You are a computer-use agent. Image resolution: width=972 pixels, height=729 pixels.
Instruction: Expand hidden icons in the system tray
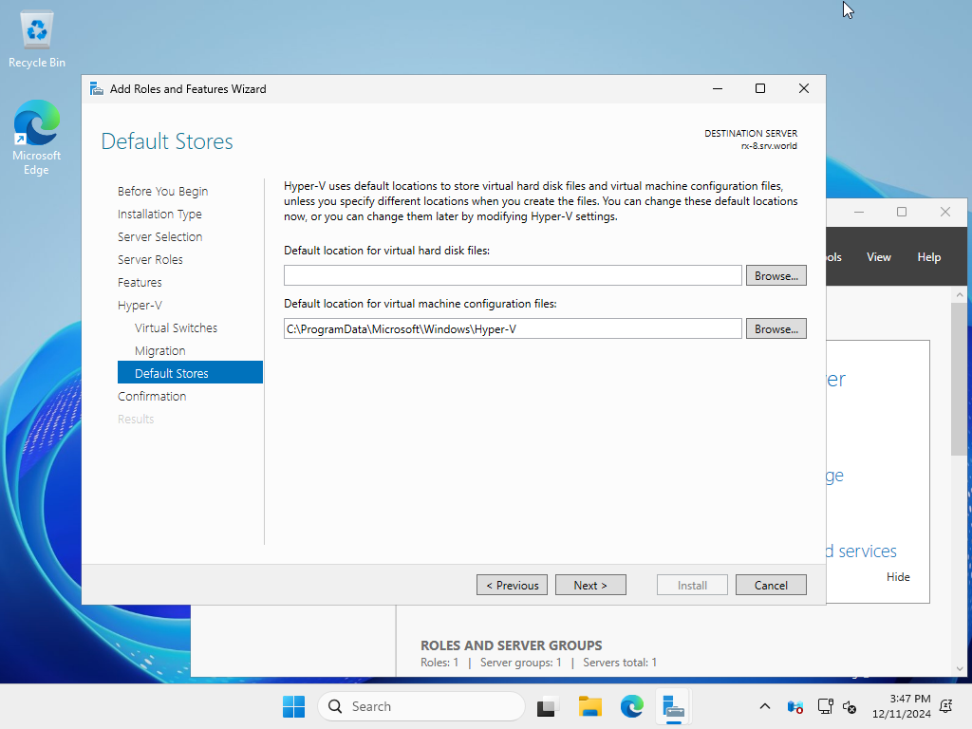pos(764,706)
